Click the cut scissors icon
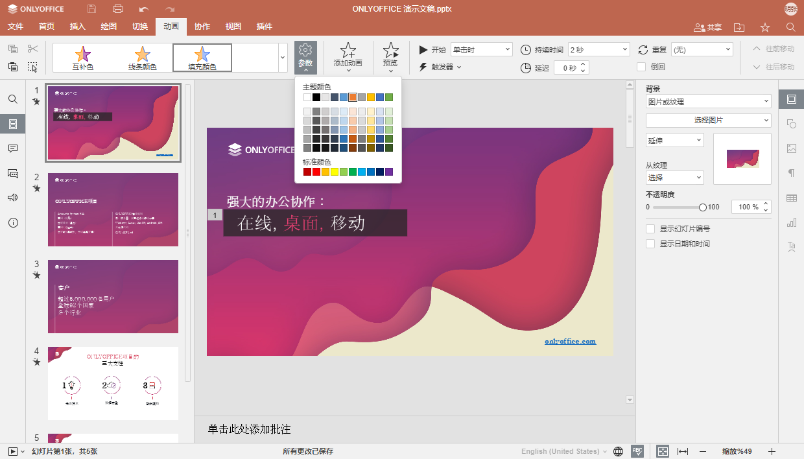Viewport: 804px width, 459px height. click(33, 49)
